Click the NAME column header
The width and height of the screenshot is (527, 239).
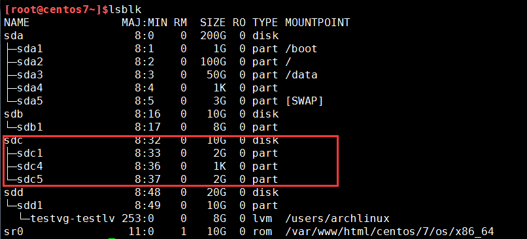pos(16,22)
